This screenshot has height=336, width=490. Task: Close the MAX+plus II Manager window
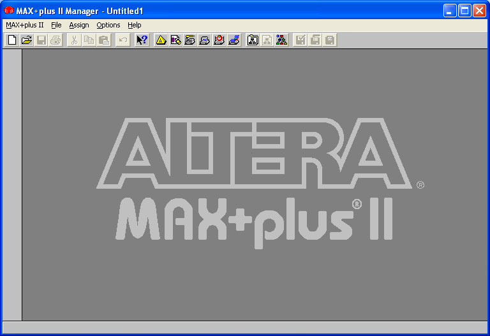[479, 11]
